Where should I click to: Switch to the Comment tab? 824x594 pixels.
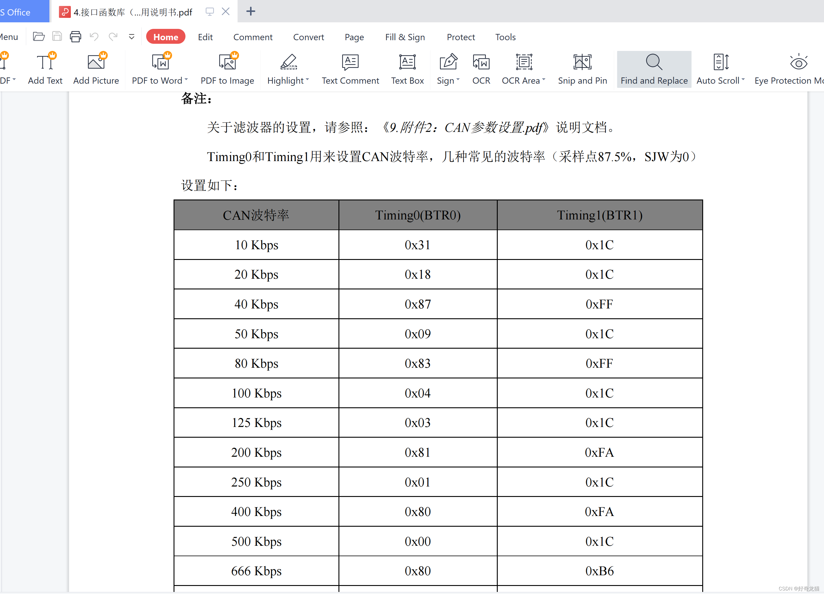(253, 37)
